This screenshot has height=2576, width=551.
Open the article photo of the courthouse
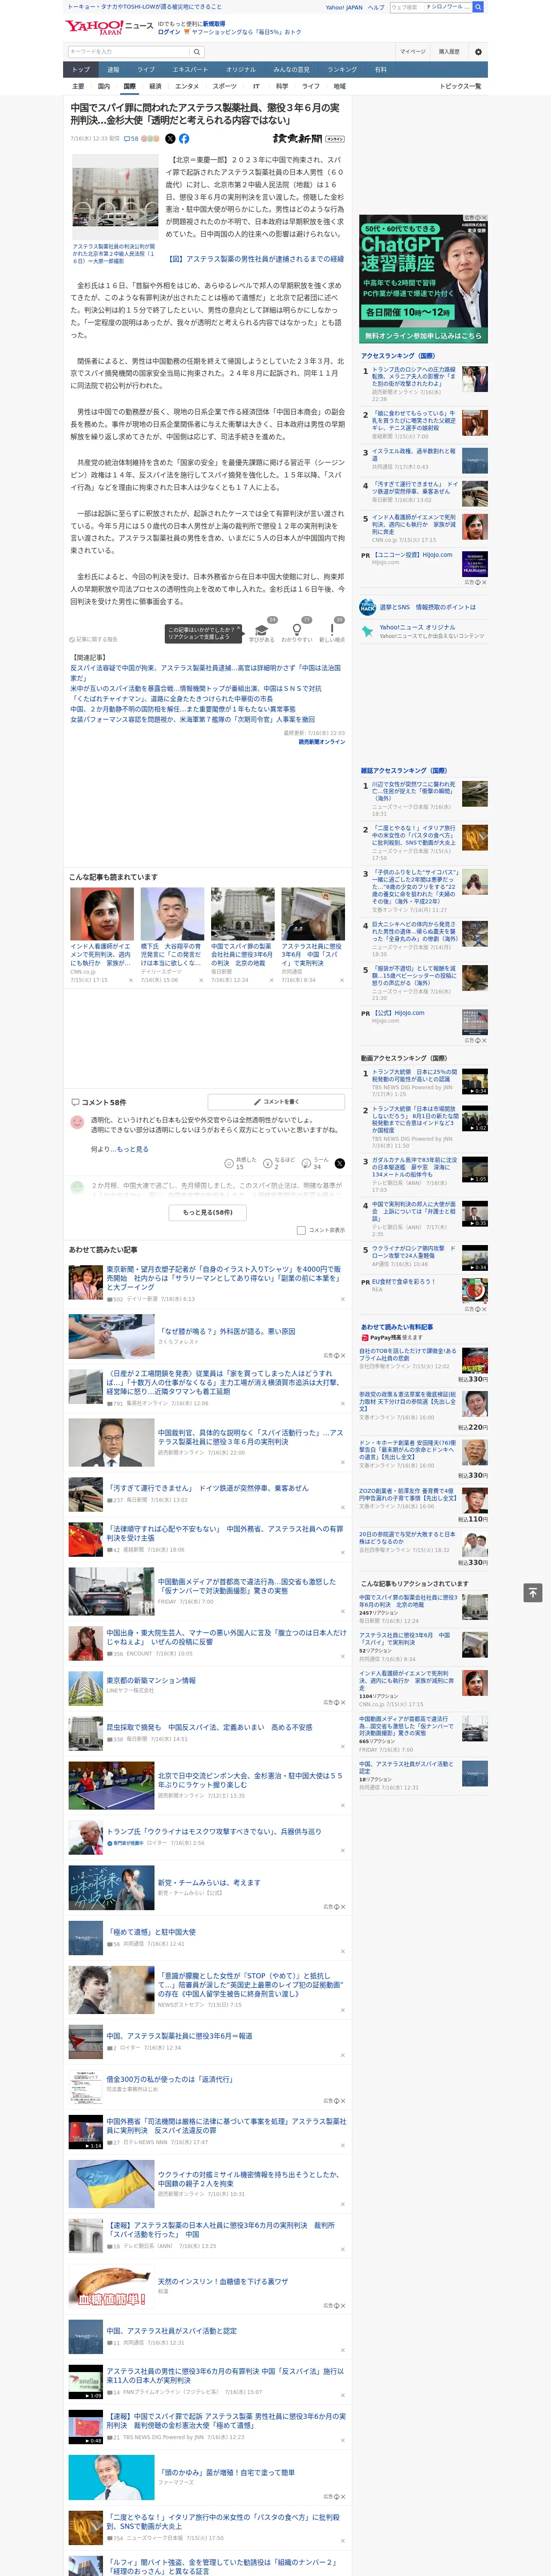[x=115, y=197]
